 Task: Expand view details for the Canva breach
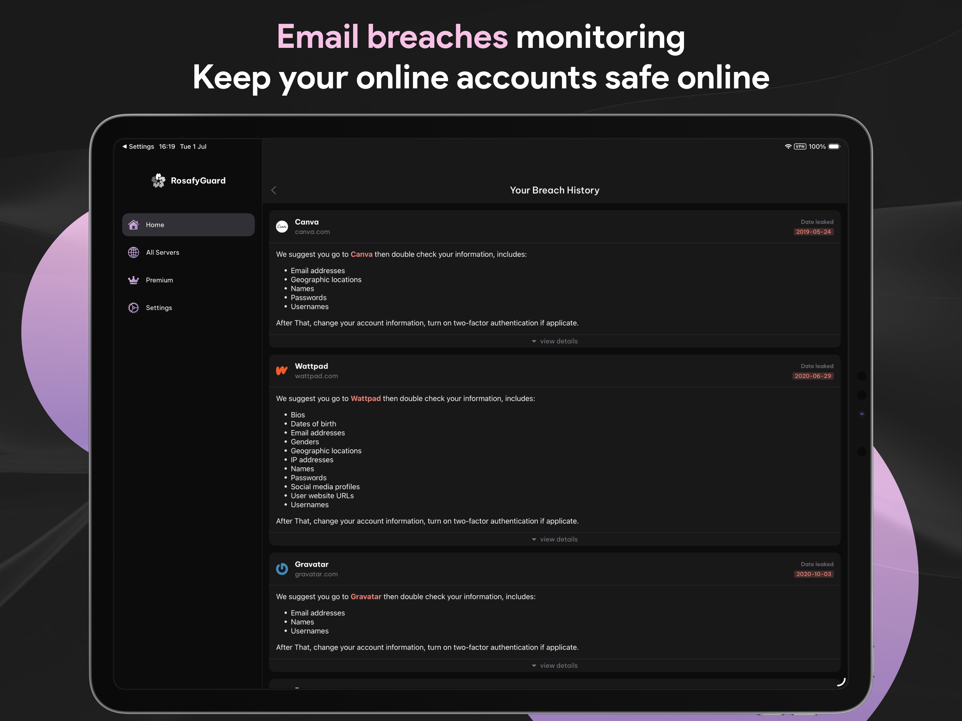[x=554, y=341]
